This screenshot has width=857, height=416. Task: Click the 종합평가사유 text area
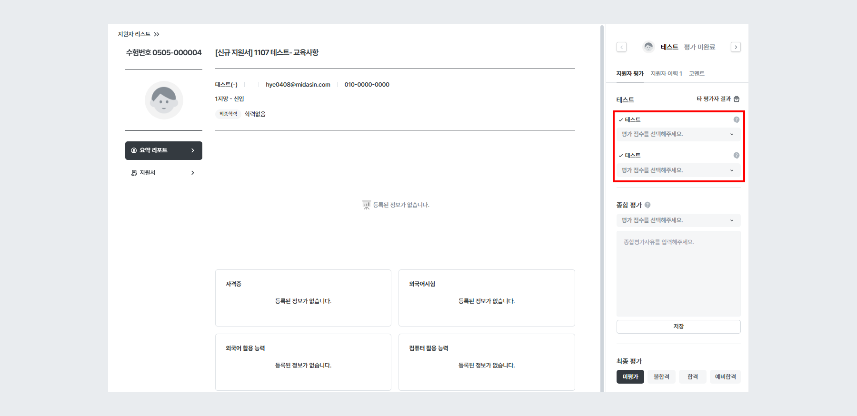[678, 274]
